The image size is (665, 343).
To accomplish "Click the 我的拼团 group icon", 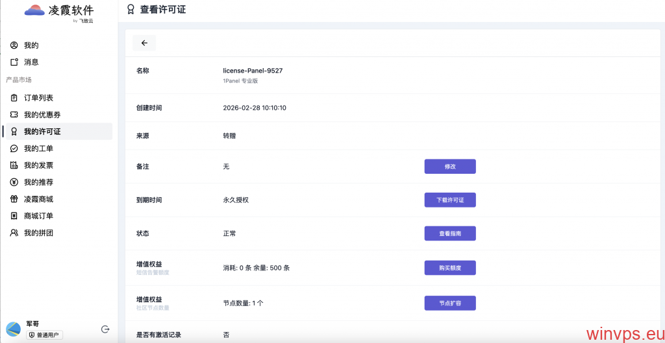I will click(14, 233).
